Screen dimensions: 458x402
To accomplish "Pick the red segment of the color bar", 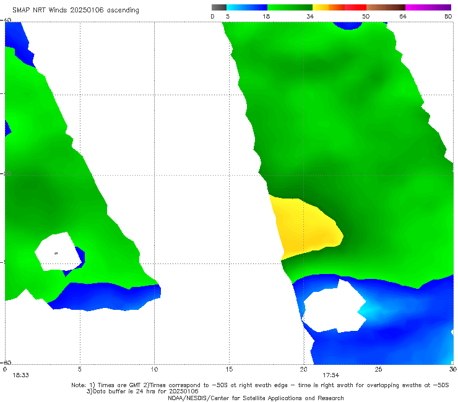I will pos(355,7).
